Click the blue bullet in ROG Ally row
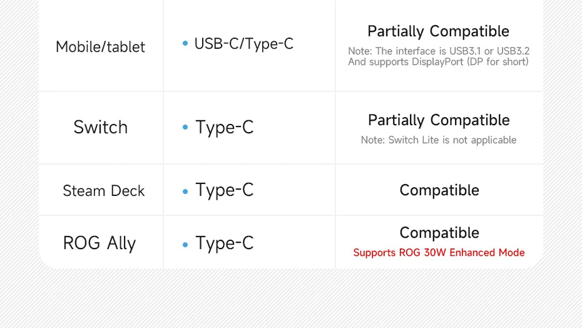The width and height of the screenshot is (582, 328). 185,245
